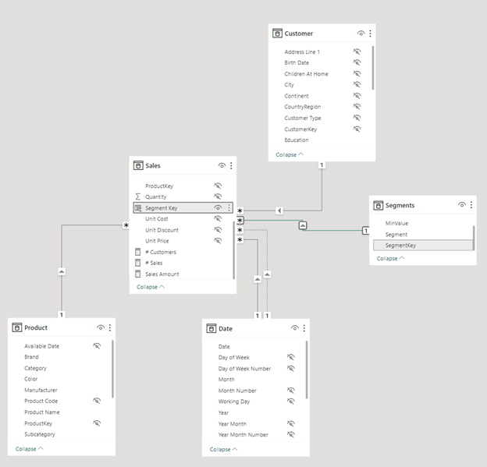
Task: Collapse the Date table card
Action: tap(223, 449)
